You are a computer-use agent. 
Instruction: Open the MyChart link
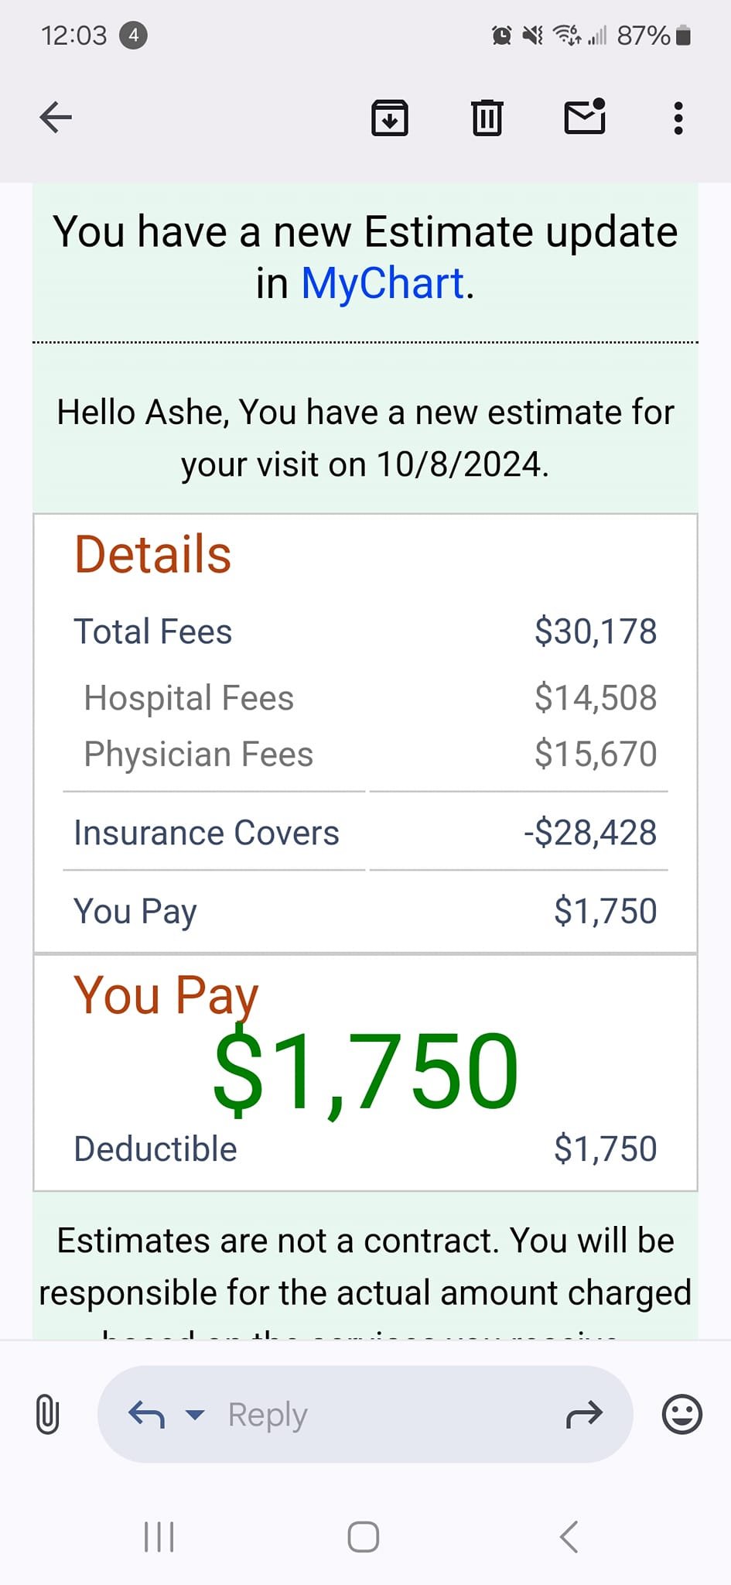[x=382, y=283]
